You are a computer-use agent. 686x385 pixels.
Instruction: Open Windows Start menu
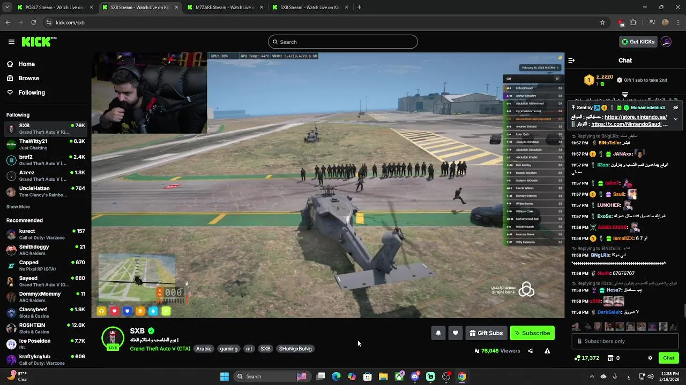tap(225, 376)
